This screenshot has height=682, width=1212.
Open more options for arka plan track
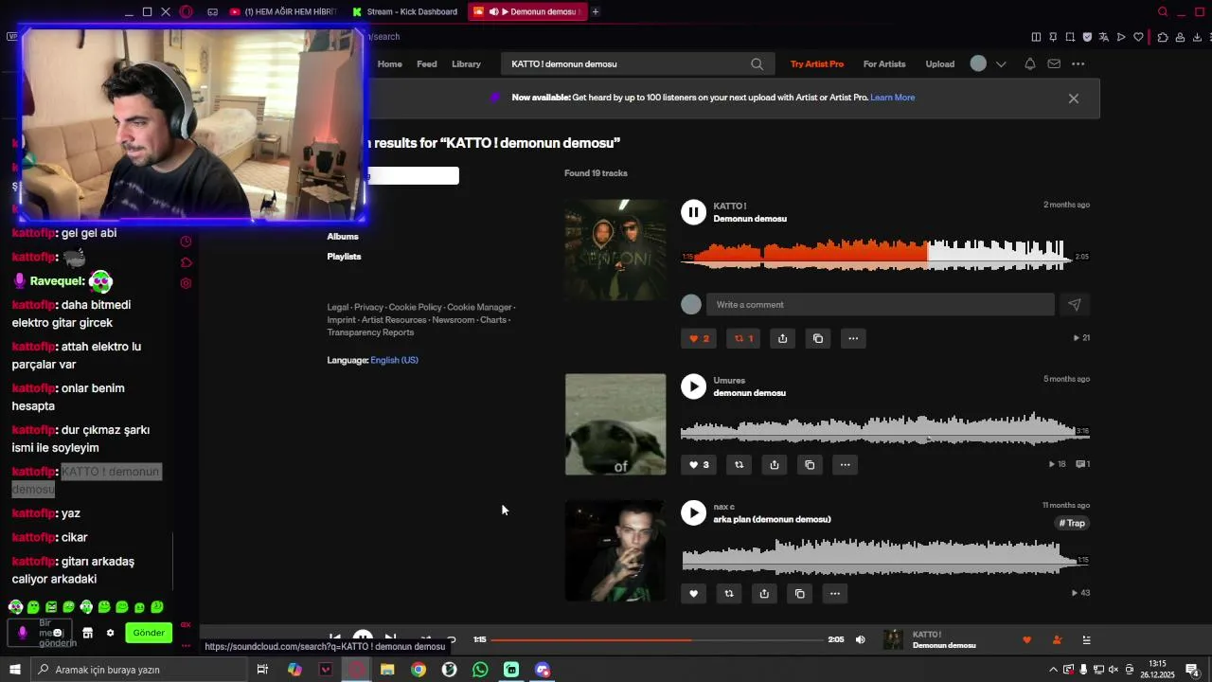(835, 594)
